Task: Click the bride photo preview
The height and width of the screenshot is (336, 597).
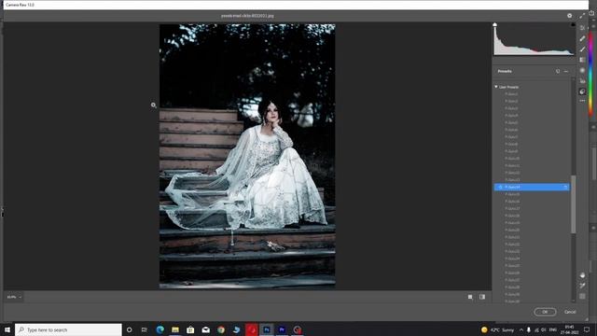Action: [x=247, y=156]
